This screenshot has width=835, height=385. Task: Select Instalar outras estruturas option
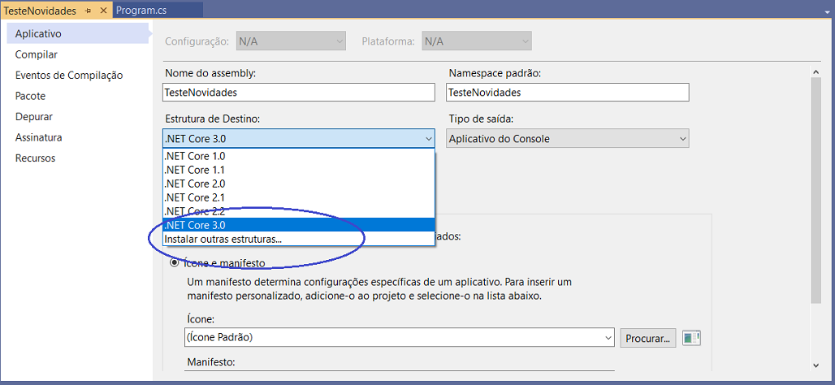[299, 239]
